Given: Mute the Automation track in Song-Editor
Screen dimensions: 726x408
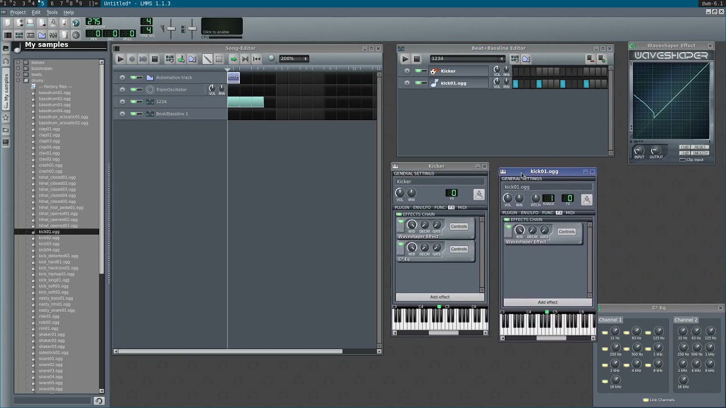Looking at the screenshot, I should [x=133, y=78].
